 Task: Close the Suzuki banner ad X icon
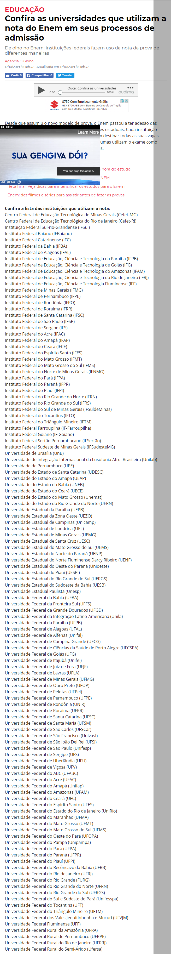(x=126, y=101)
